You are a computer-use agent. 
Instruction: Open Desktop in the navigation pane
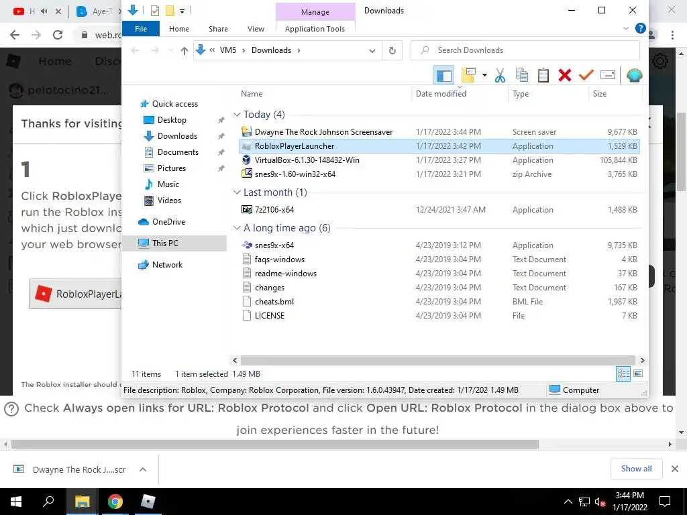tap(172, 120)
